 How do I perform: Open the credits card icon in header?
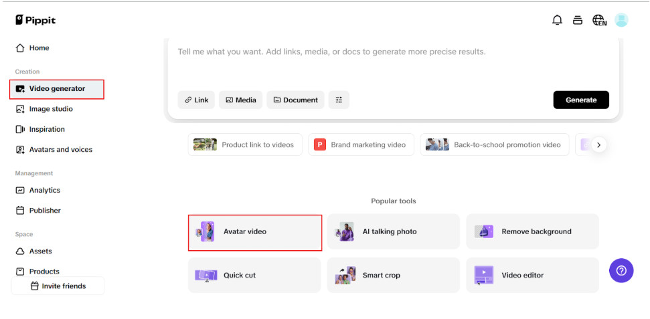(x=578, y=20)
